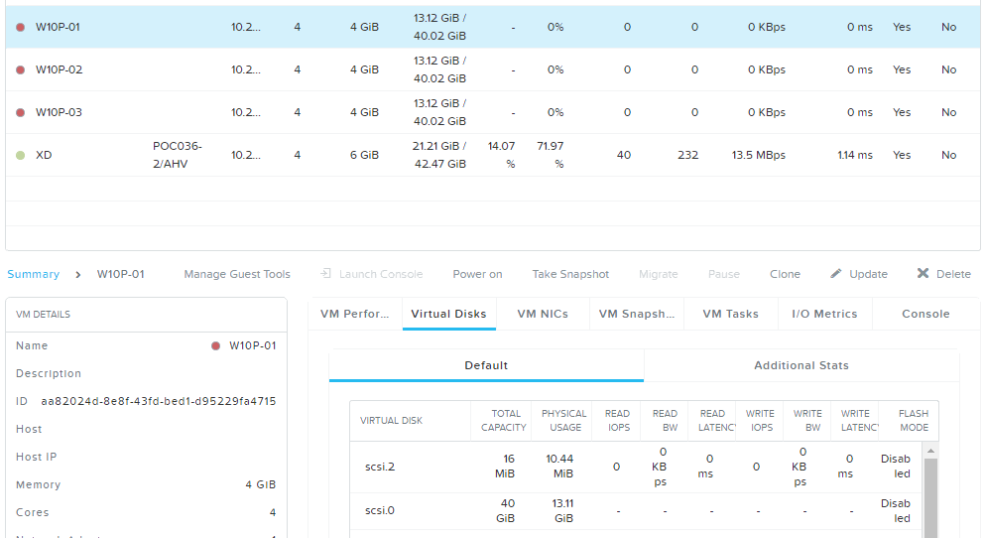985x538 pixels.
Task: Click the pencil icon beside Update
Action: click(835, 273)
